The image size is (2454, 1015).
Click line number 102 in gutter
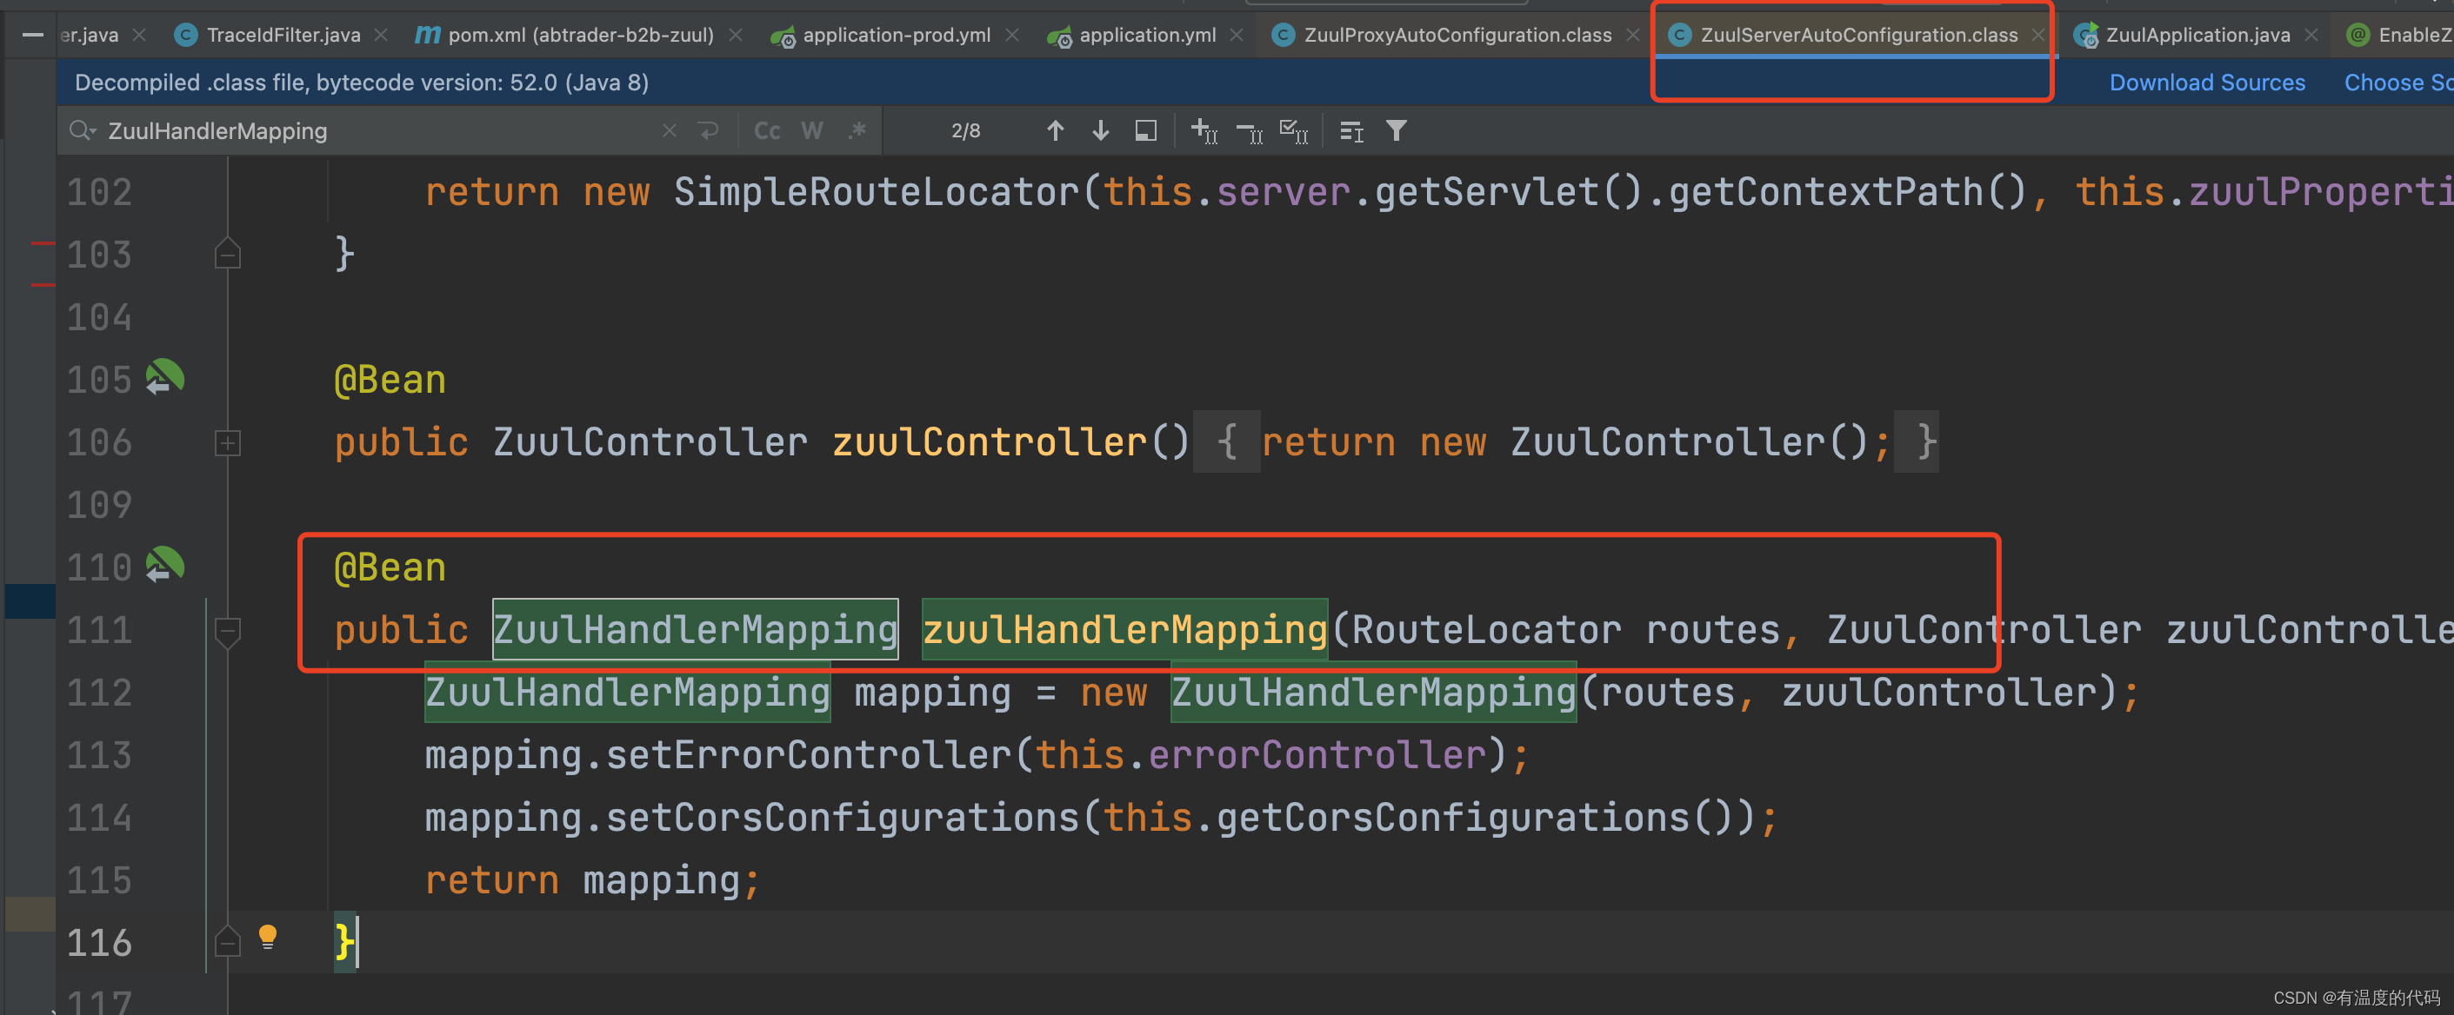(99, 191)
